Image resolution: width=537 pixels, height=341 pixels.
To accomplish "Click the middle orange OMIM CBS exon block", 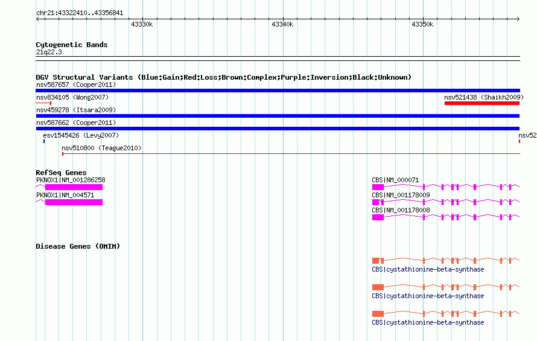I will (x=378, y=287).
